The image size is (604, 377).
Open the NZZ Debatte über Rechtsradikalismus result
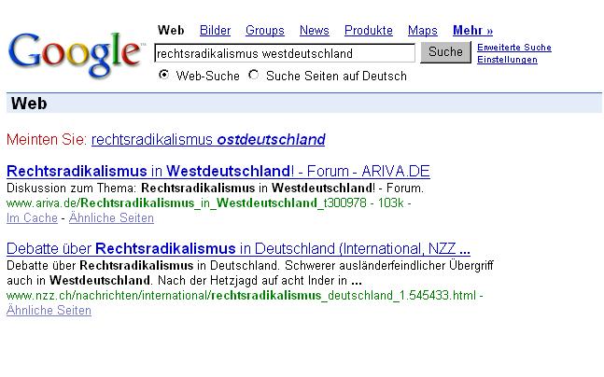click(238, 249)
